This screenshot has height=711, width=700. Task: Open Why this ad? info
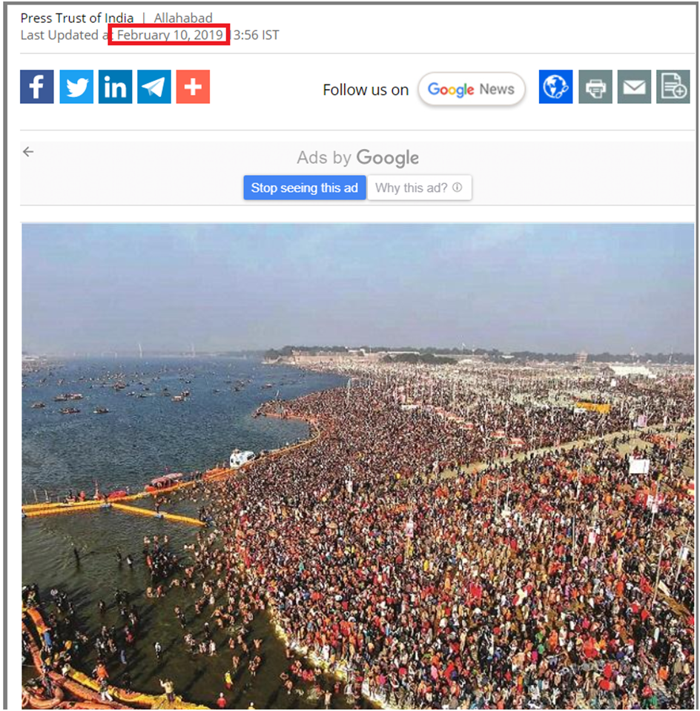[419, 188]
